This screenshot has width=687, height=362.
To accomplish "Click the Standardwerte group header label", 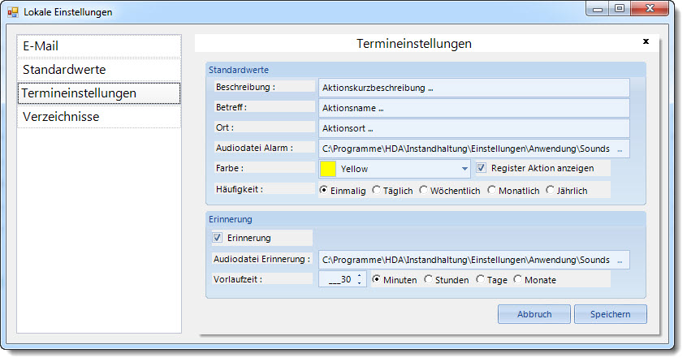I will 239,70.
